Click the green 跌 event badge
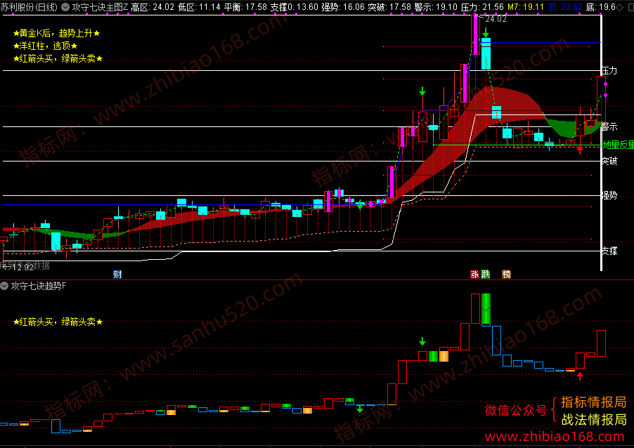This screenshot has width=634, height=448. click(x=486, y=275)
